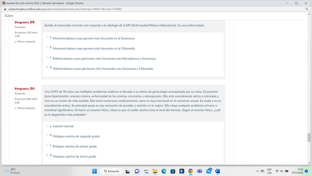
Task: Select option d Gonococo y Chlamydia radio
Action: point(47,67)
